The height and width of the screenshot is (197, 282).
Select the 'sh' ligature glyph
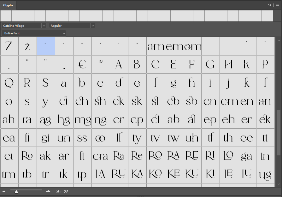click(101, 101)
